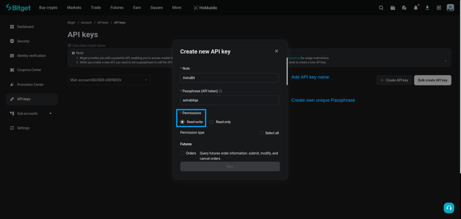Viewport: 461px width, 219px height.
Task: Click the Bulk create API key button
Action: pos(432,80)
